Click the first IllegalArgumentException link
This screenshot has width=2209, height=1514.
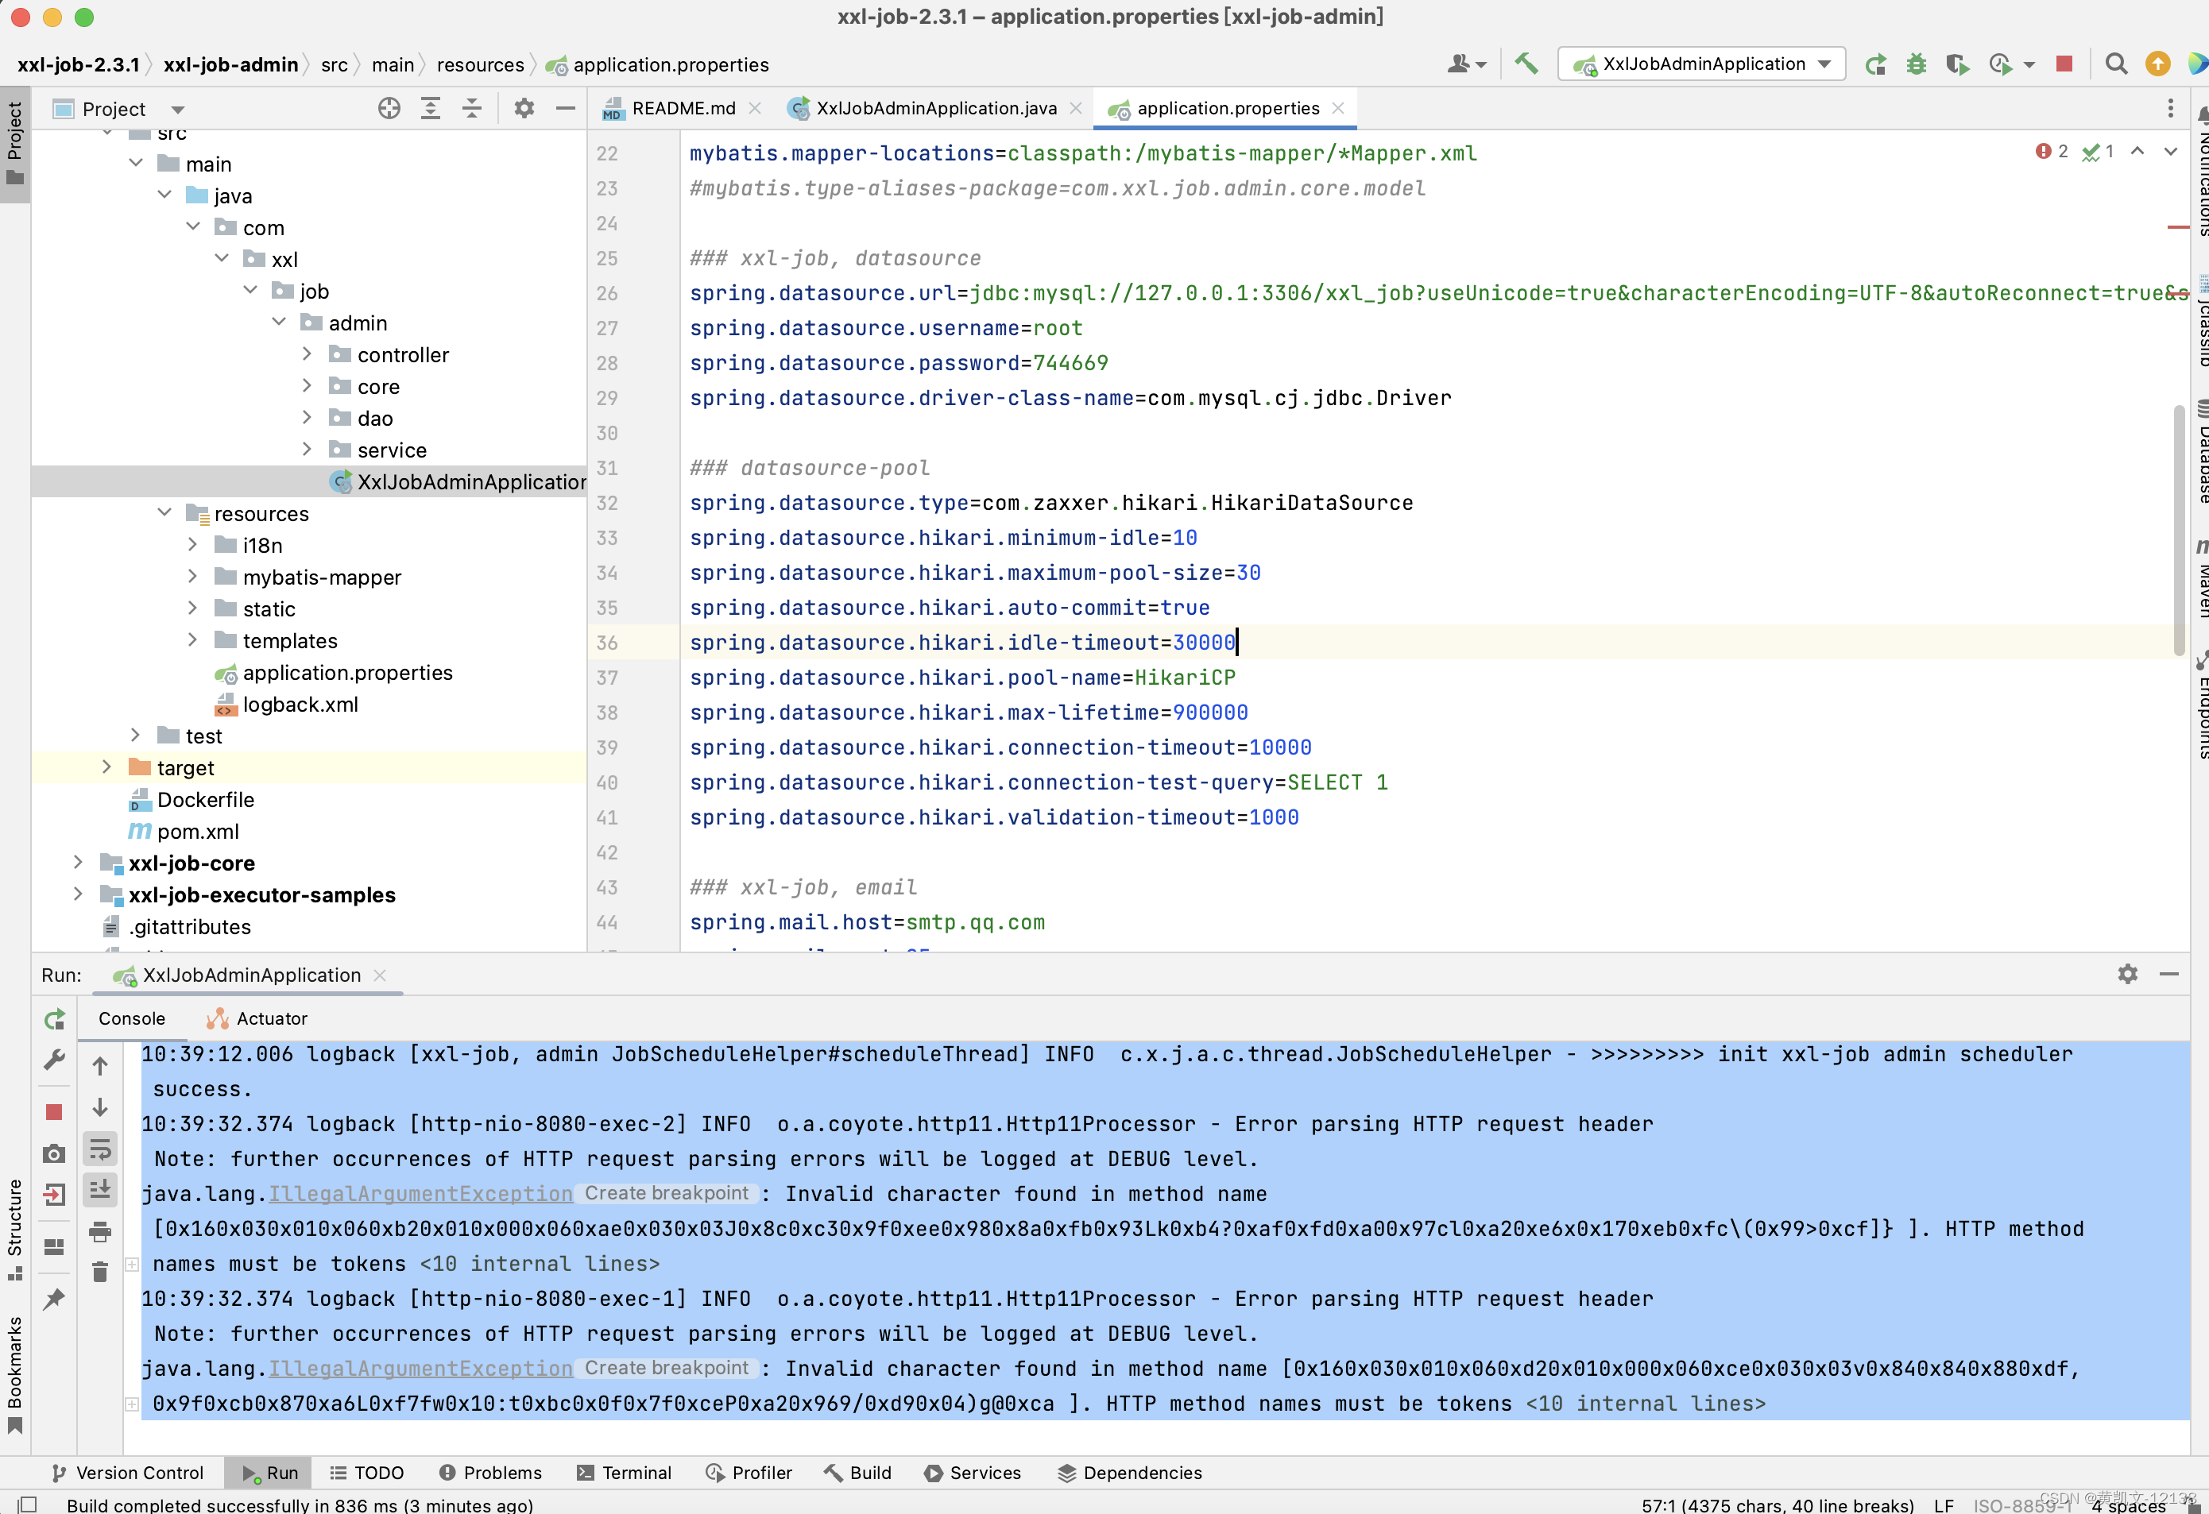pyautogui.click(x=420, y=1194)
